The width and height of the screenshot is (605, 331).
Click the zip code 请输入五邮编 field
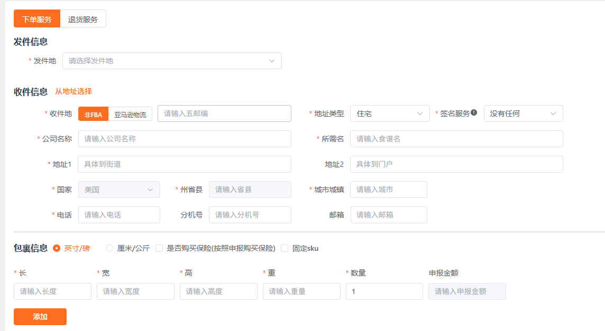pos(224,114)
